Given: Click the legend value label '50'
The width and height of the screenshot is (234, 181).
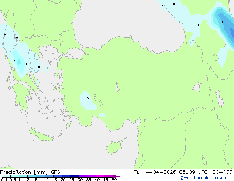Looking at the screenshot, I should [114, 180].
